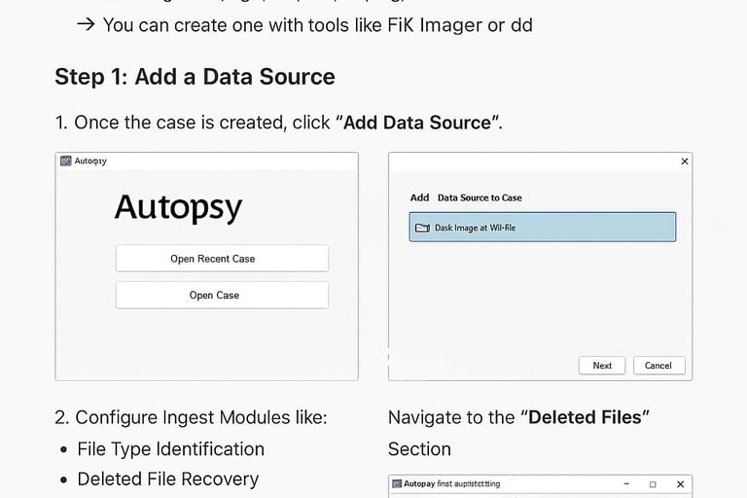Click the bold 'Add Data Source' instruction text
The height and width of the screenshot is (498, 747).
pyautogui.click(x=417, y=123)
